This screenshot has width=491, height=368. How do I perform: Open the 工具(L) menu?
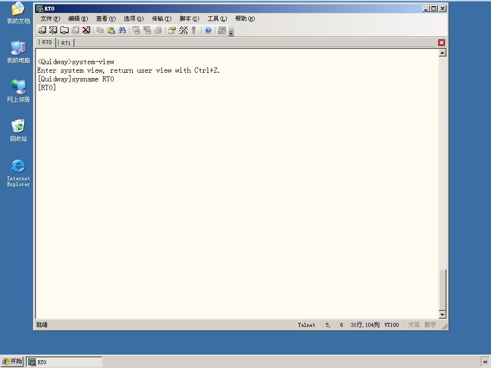[x=217, y=19]
